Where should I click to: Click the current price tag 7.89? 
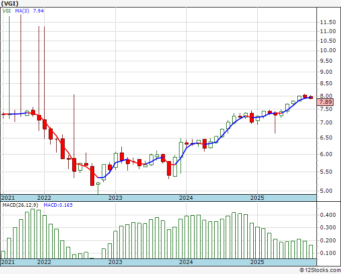(325, 102)
